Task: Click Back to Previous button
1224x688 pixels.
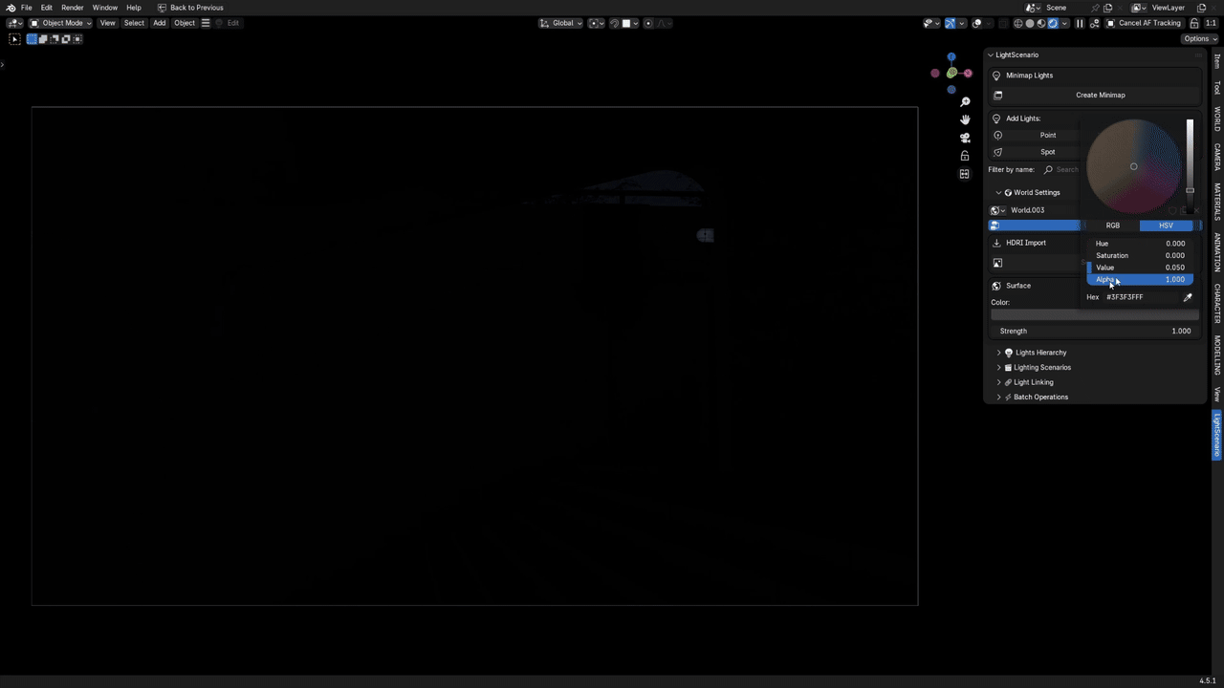Action: pos(190,8)
